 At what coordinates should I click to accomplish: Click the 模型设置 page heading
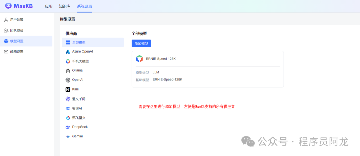[67, 19]
